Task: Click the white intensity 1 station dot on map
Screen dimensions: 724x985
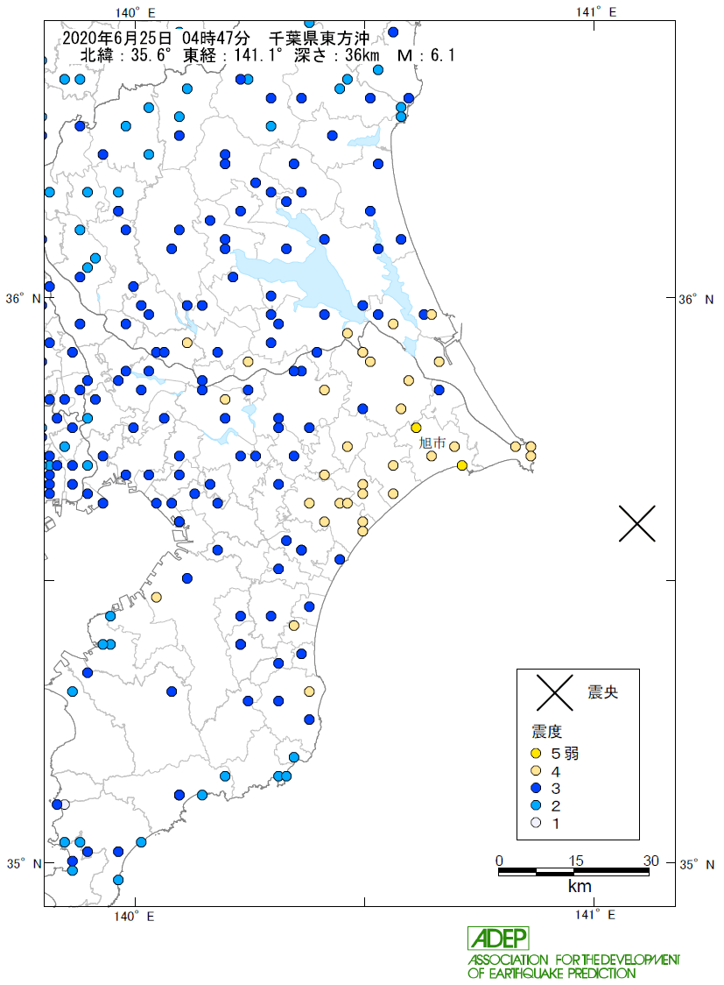Action: pyautogui.click(x=65, y=804)
